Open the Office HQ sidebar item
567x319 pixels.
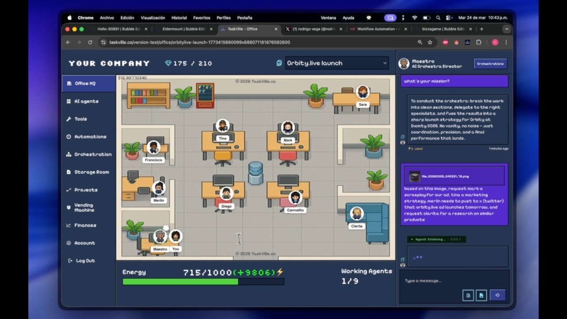click(x=89, y=83)
